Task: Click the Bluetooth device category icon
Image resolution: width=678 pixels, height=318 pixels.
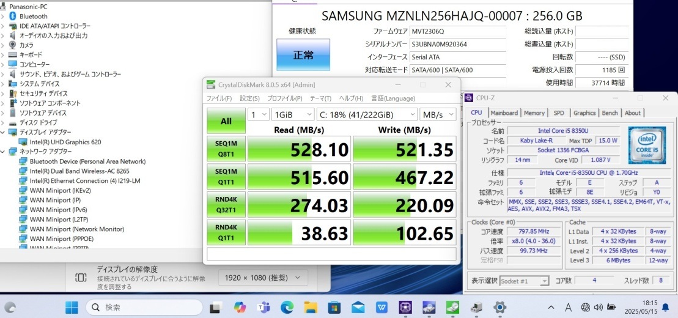Action: tap(13, 16)
